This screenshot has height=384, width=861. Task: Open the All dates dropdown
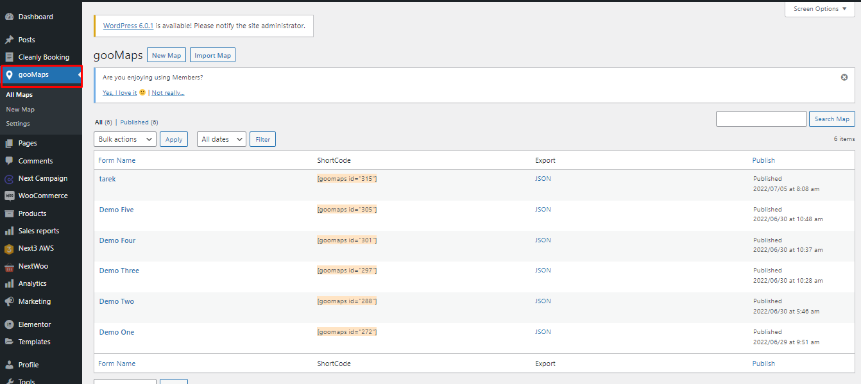[x=221, y=139]
